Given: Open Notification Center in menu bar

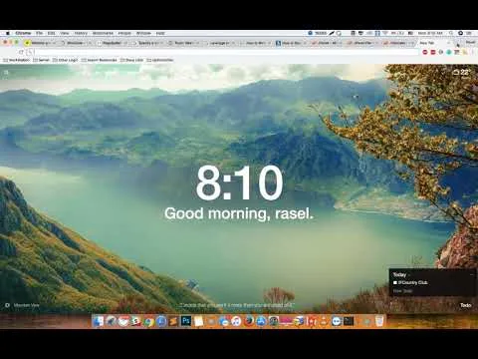Looking at the screenshot, I should [469, 33].
